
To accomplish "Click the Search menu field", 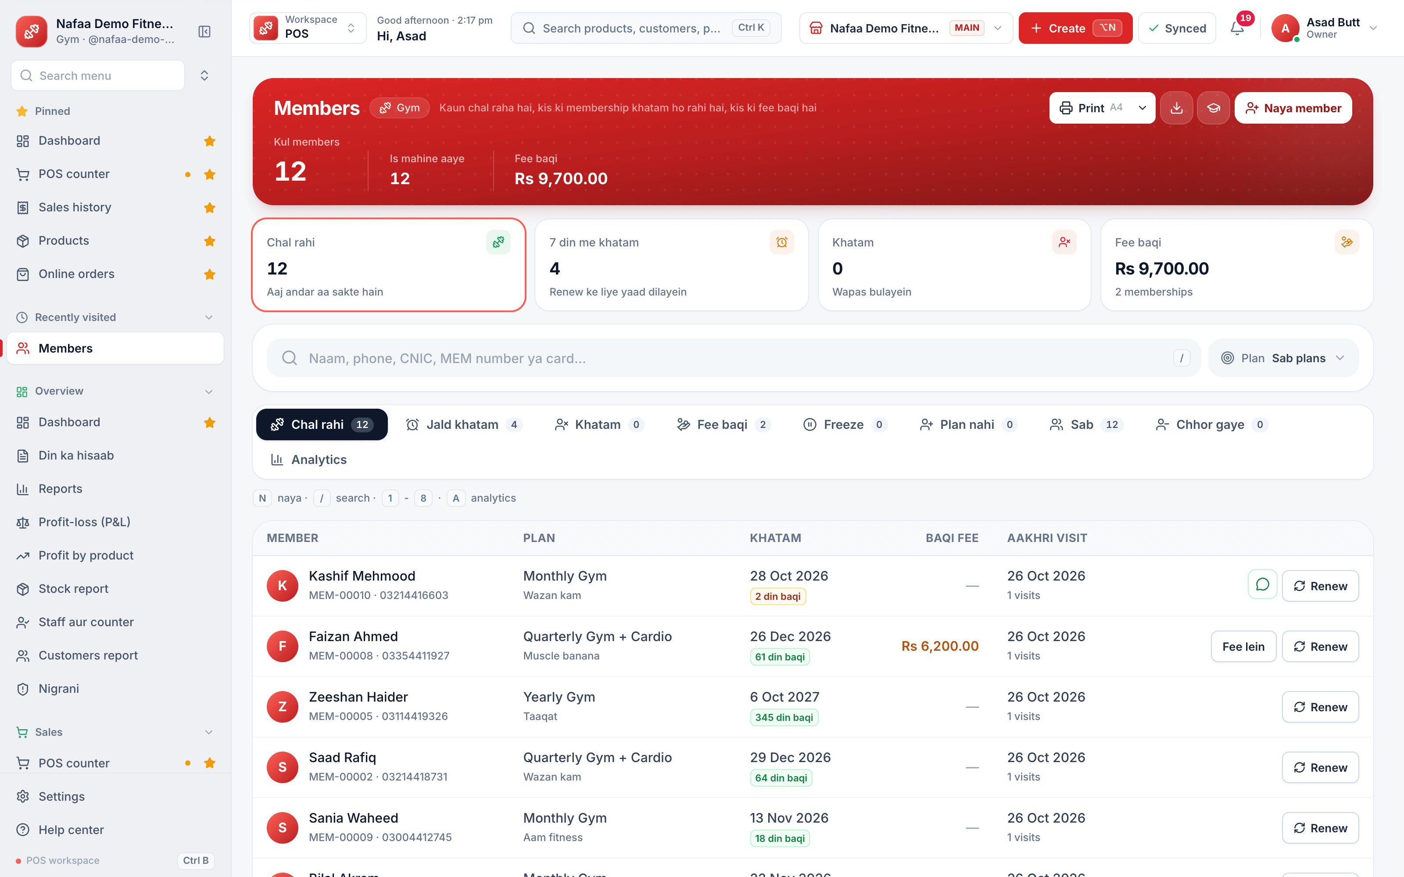I will point(98,75).
